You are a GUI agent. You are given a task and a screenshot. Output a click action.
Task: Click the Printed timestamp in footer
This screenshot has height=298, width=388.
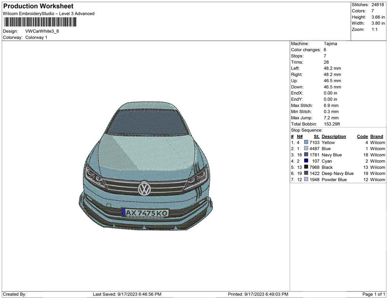(258, 294)
